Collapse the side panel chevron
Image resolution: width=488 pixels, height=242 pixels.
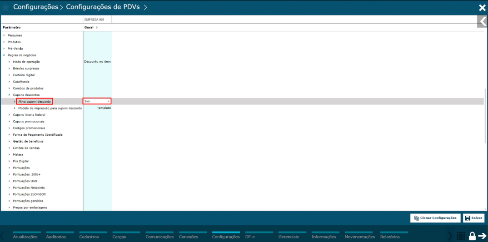coord(483,21)
